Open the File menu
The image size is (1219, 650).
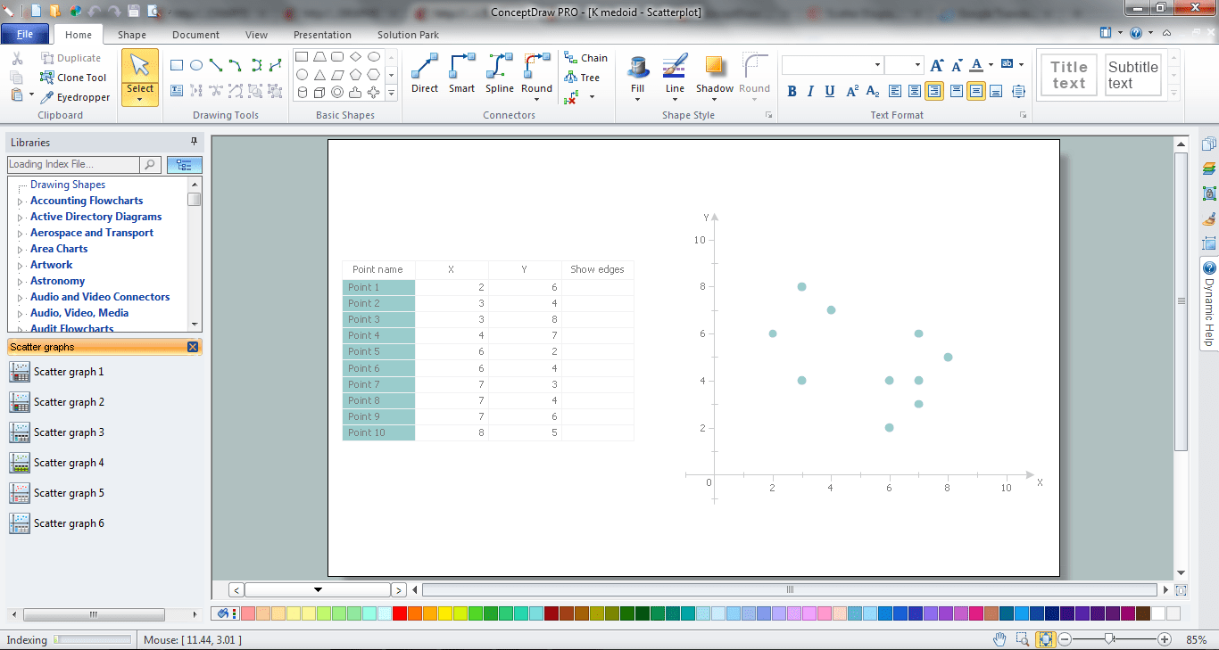tap(25, 35)
